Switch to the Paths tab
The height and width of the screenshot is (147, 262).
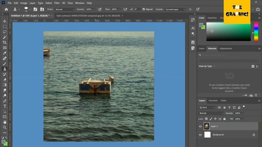click(x=224, y=100)
